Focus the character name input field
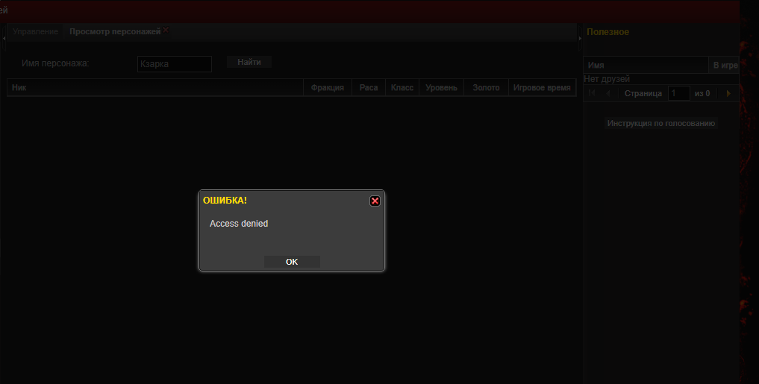759x384 pixels. click(175, 64)
